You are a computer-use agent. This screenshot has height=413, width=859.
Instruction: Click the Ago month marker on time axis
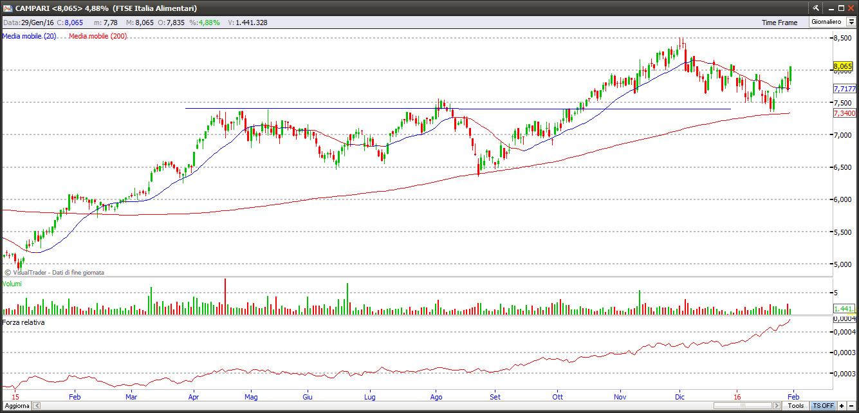point(437,398)
